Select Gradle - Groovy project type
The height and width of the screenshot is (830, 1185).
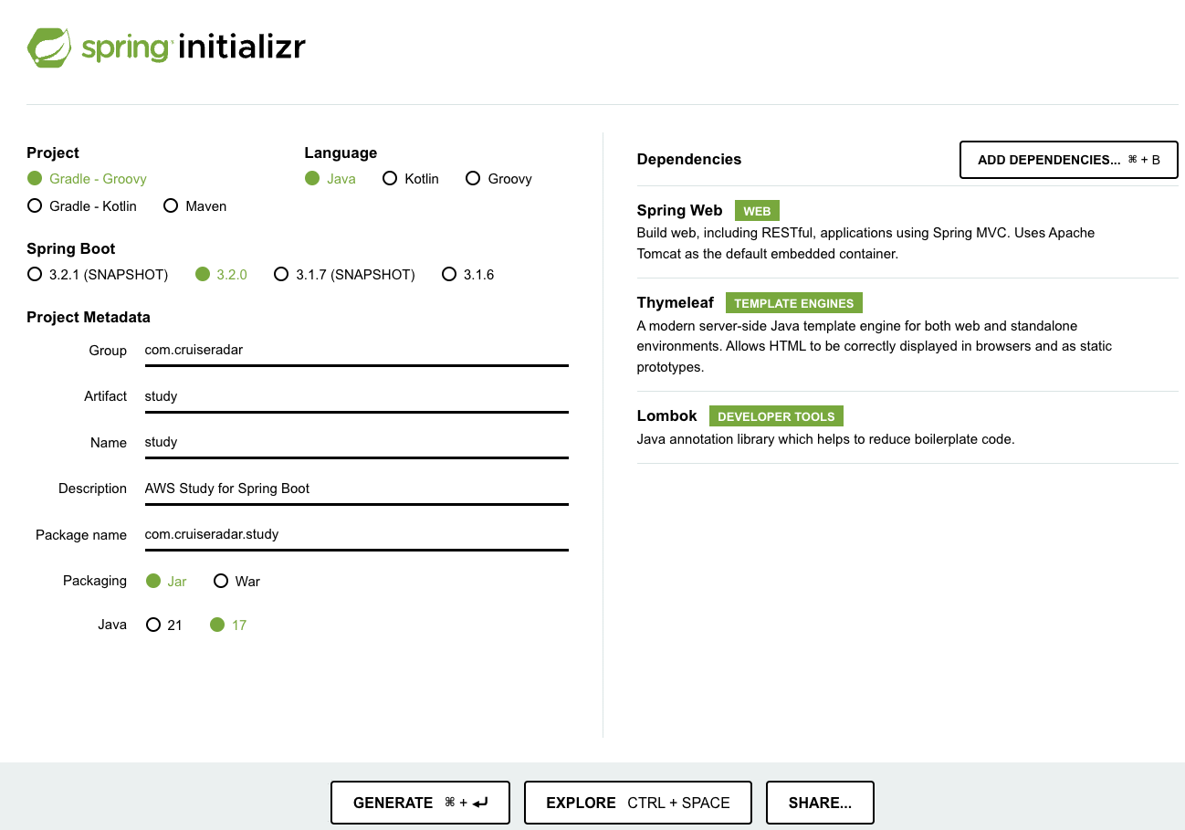[87, 179]
